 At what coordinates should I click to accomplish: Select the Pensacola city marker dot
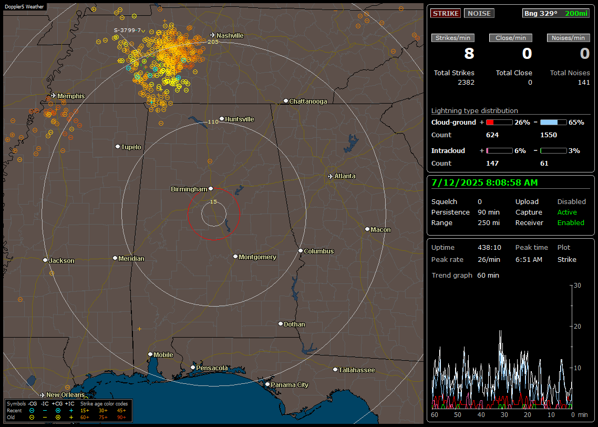193,368
